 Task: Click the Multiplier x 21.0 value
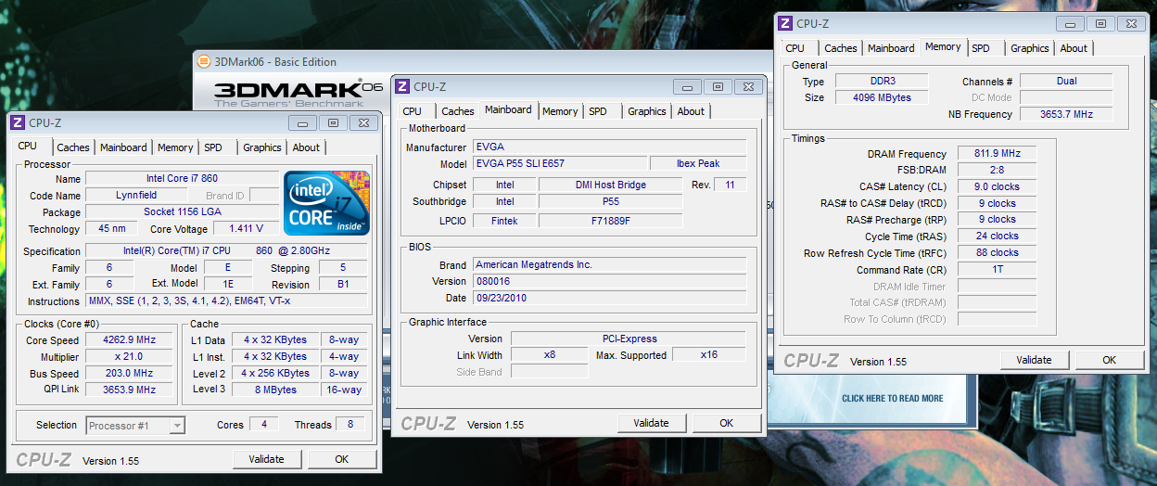[x=129, y=356]
